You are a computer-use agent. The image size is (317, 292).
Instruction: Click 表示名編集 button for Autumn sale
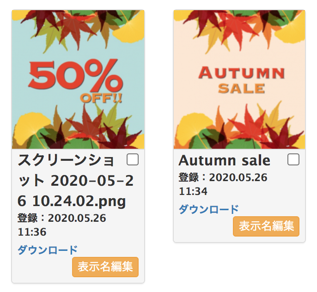(266, 226)
